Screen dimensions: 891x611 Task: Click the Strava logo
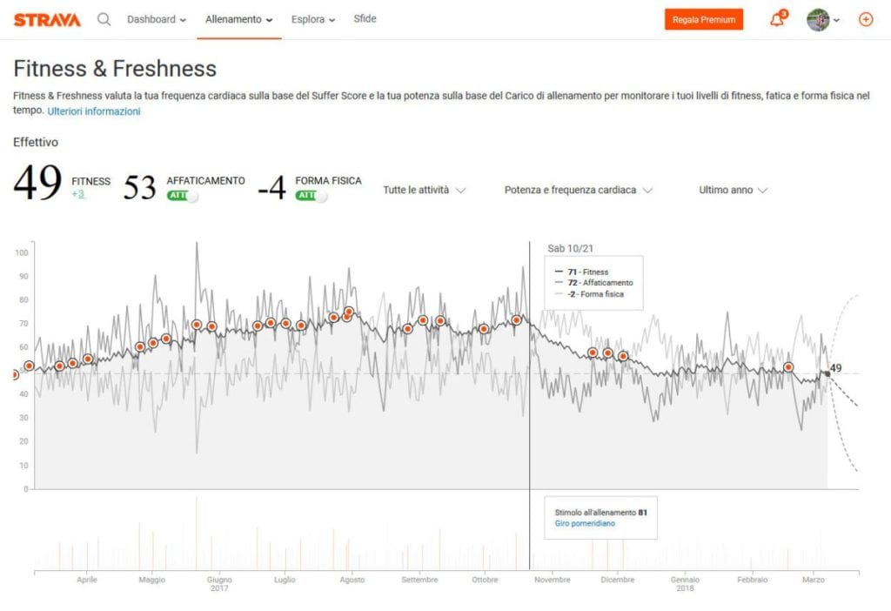coord(47,20)
